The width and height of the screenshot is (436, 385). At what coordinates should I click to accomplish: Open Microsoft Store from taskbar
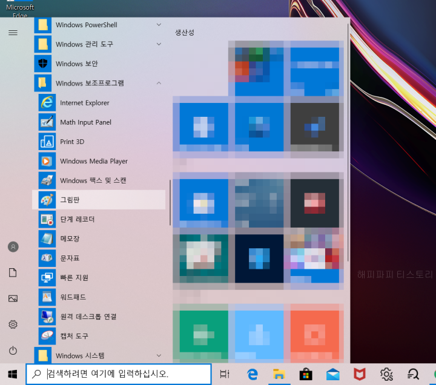tap(306, 374)
